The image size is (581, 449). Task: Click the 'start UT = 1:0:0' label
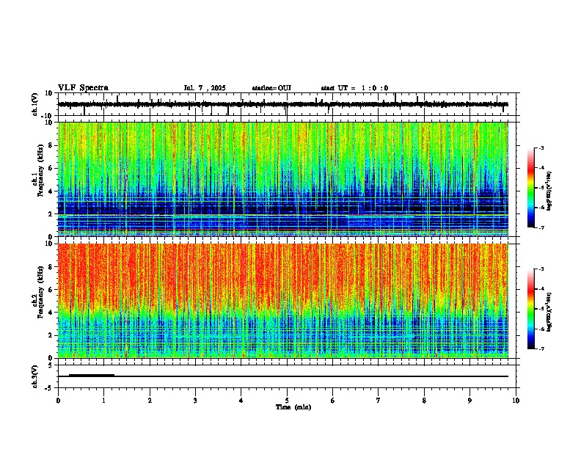(x=354, y=88)
